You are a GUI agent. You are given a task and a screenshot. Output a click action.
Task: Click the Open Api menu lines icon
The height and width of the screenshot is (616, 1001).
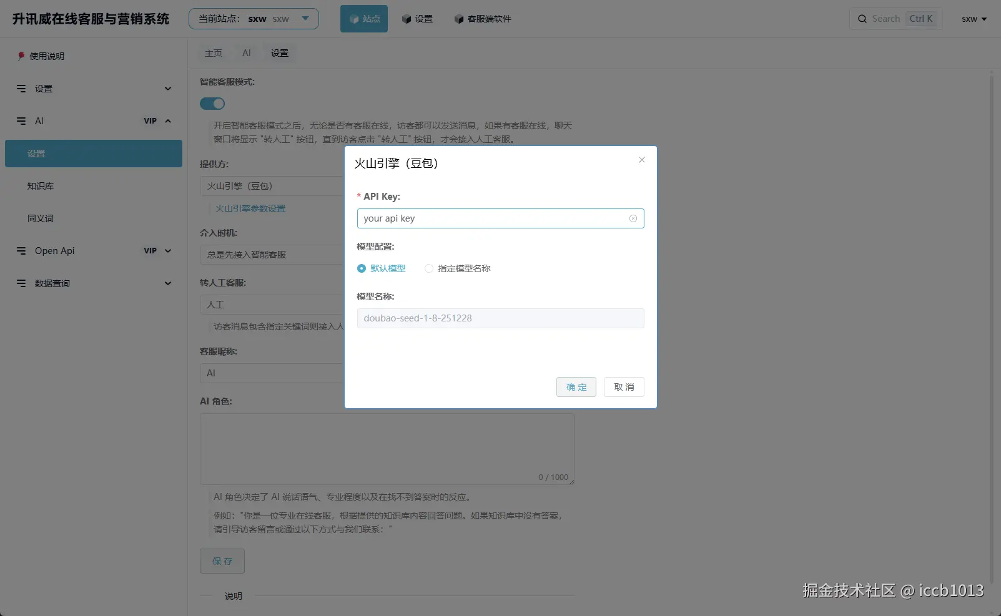tap(21, 251)
